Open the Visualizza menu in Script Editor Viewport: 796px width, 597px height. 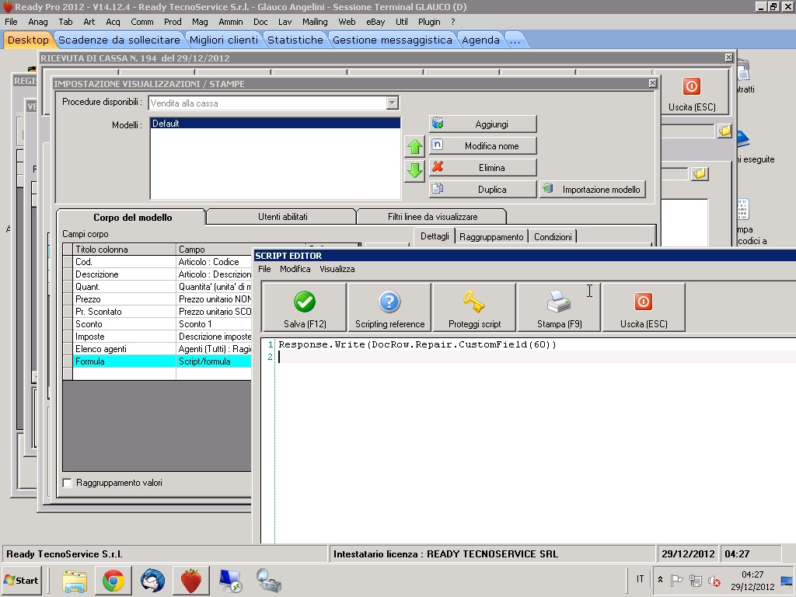pos(337,269)
